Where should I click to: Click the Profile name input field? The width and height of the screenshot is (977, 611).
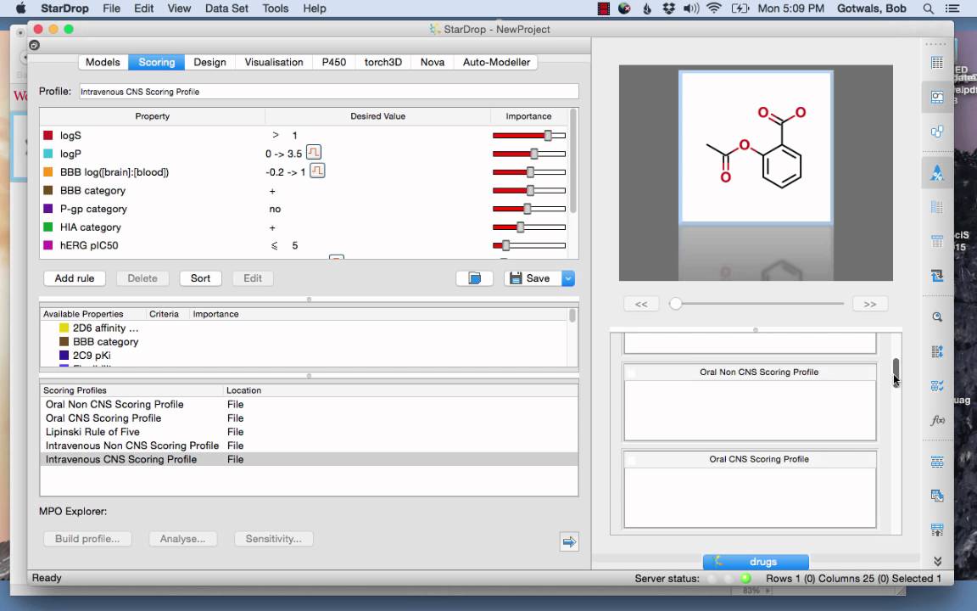[329, 92]
